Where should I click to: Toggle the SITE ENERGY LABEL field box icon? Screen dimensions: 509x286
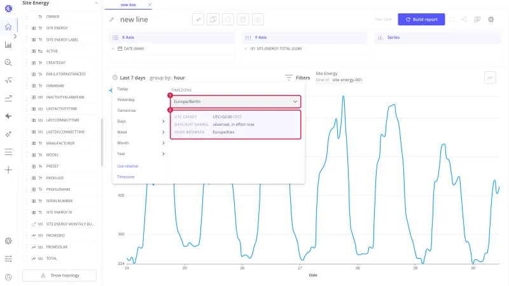coord(34,39)
